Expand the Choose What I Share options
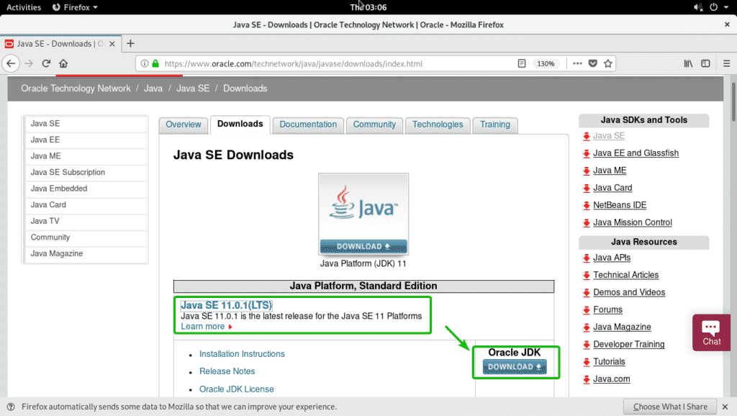The image size is (737, 416). click(669, 406)
